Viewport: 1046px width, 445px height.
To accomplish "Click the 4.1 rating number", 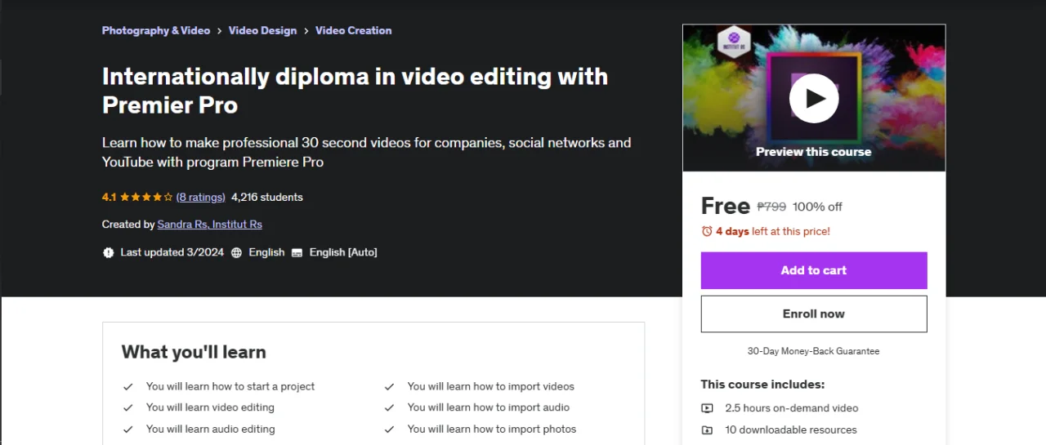I will pos(109,197).
